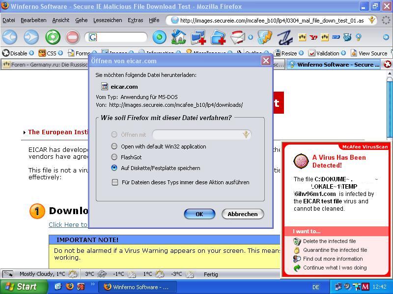Go forward with the Forward arrow button
The image size is (393, 294).
(x=31, y=37)
